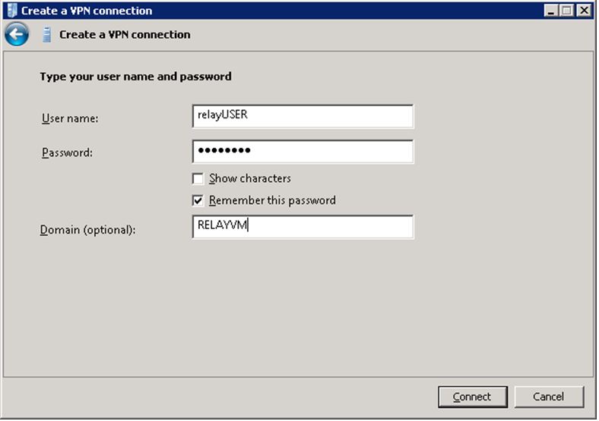
Task: Click the title bar text of the window
Action: [x=87, y=11]
